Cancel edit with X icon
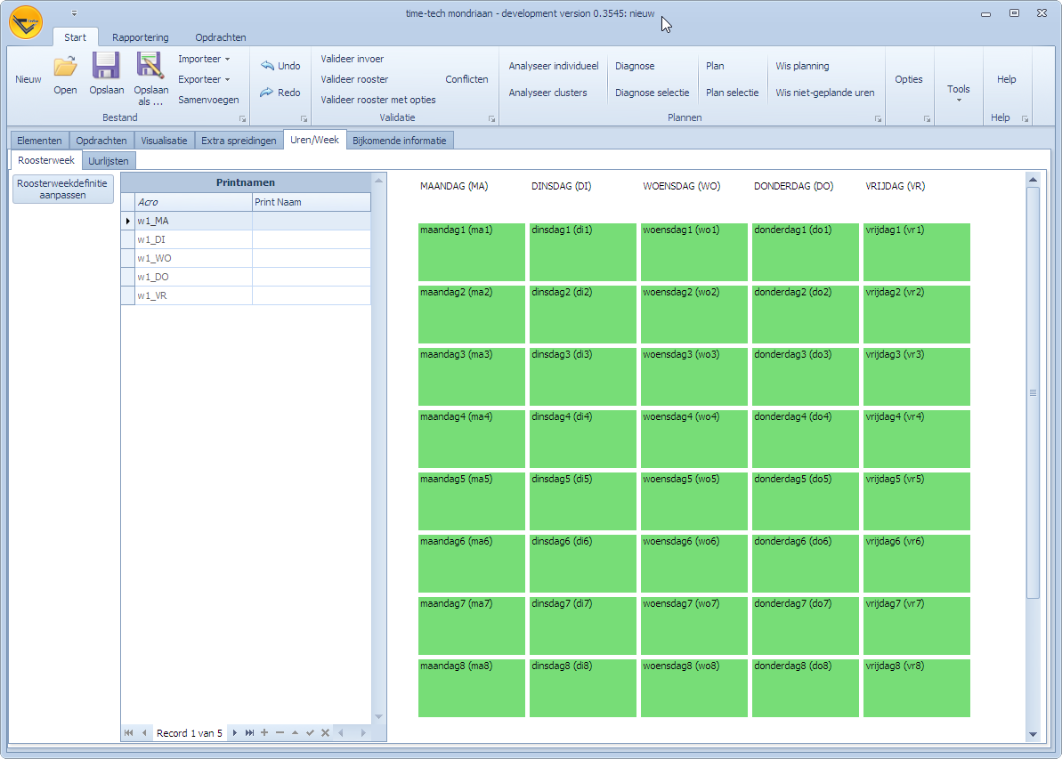Viewport: 1062px width, 759px height. point(325,732)
